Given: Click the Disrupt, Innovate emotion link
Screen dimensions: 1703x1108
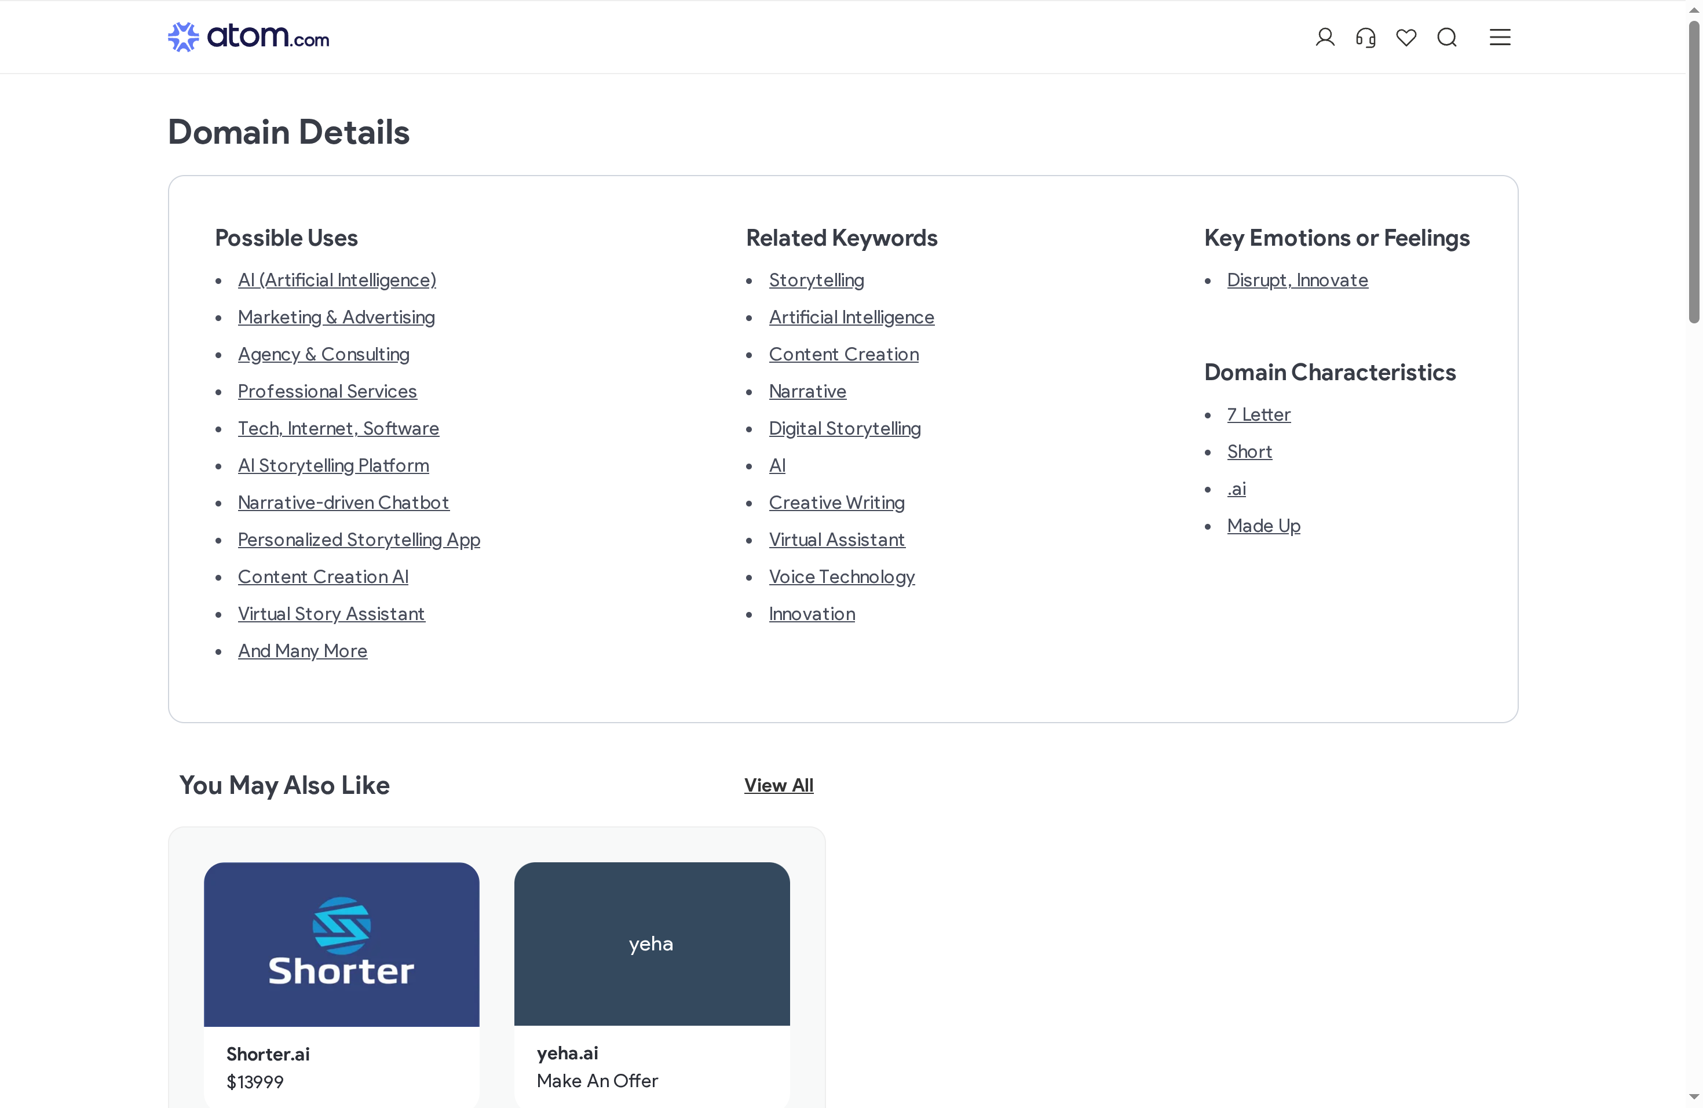Looking at the screenshot, I should coord(1298,280).
